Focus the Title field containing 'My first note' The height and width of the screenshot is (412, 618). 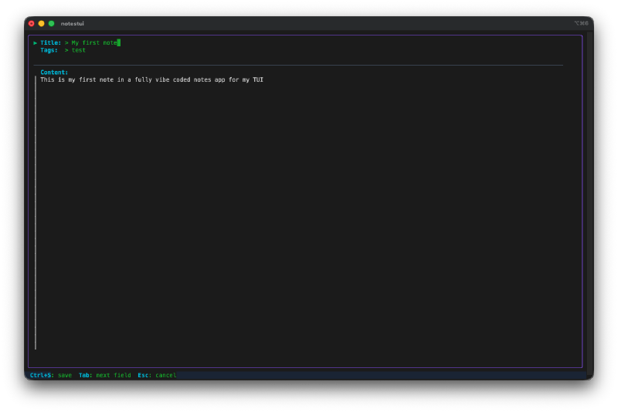click(94, 42)
